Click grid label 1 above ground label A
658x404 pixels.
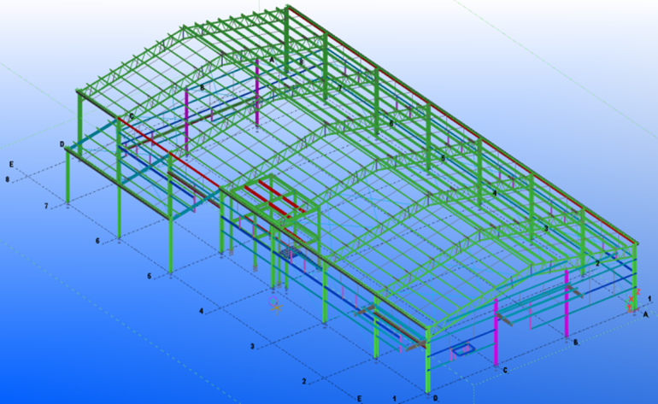(x=649, y=299)
